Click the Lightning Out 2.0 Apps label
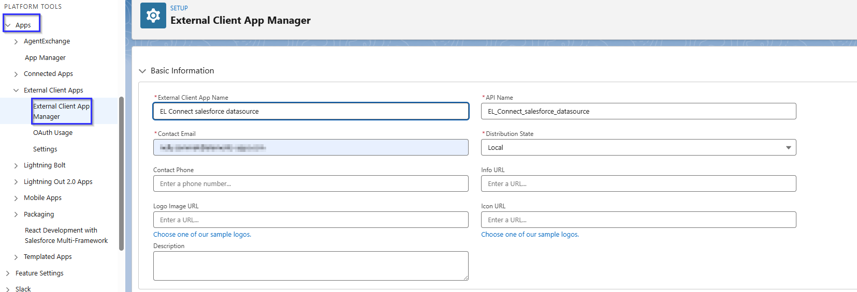The width and height of the screenshot is (857, 292). [58, 182]
